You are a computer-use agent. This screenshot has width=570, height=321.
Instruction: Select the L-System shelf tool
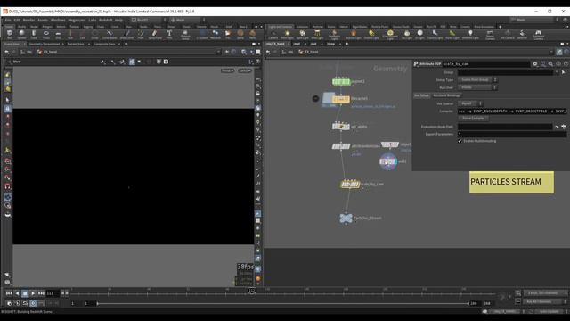(202, 35)
